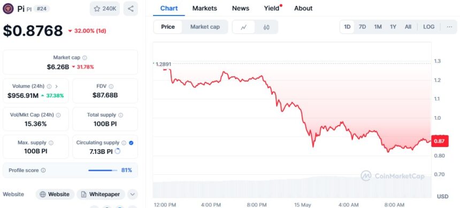The width and height of the screenshot is (460, 208).
Task: Click Profile score info icon
Action: [x=43, y=170]
